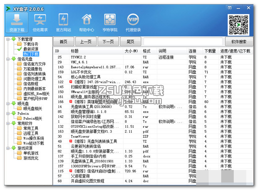The width and height of the screenshot is (258, 190).
Task: Open the 客户机网卡PNP folder
Action: (36, 99)
